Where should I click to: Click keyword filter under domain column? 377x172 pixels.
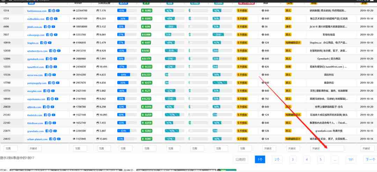pyautogui.click(x=35, y=148)
